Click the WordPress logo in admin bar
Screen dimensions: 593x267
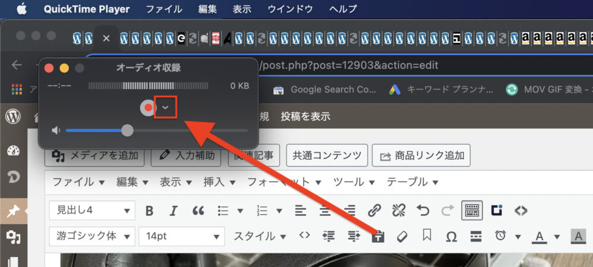tap(13, 117)
